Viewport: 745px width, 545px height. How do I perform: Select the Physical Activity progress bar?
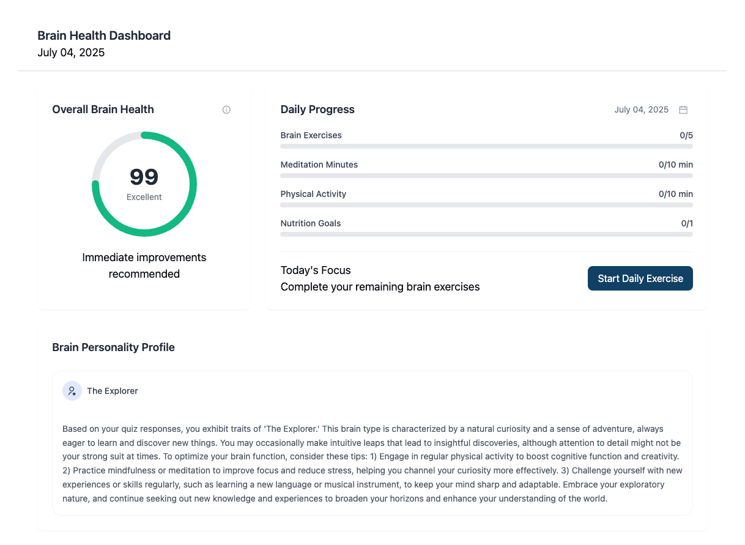pos(486,205)
